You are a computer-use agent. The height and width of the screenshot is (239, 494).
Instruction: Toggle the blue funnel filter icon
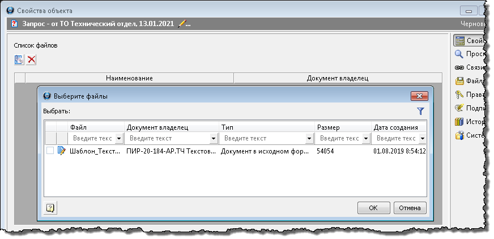420,112
